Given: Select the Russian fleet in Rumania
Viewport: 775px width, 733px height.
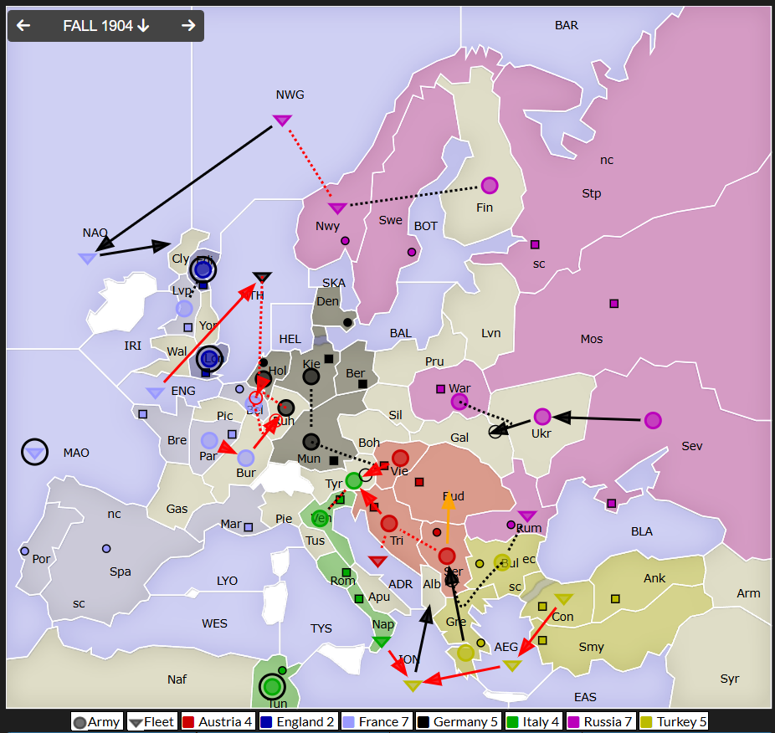Looking at the screenshot, I should tap(527, 516).
